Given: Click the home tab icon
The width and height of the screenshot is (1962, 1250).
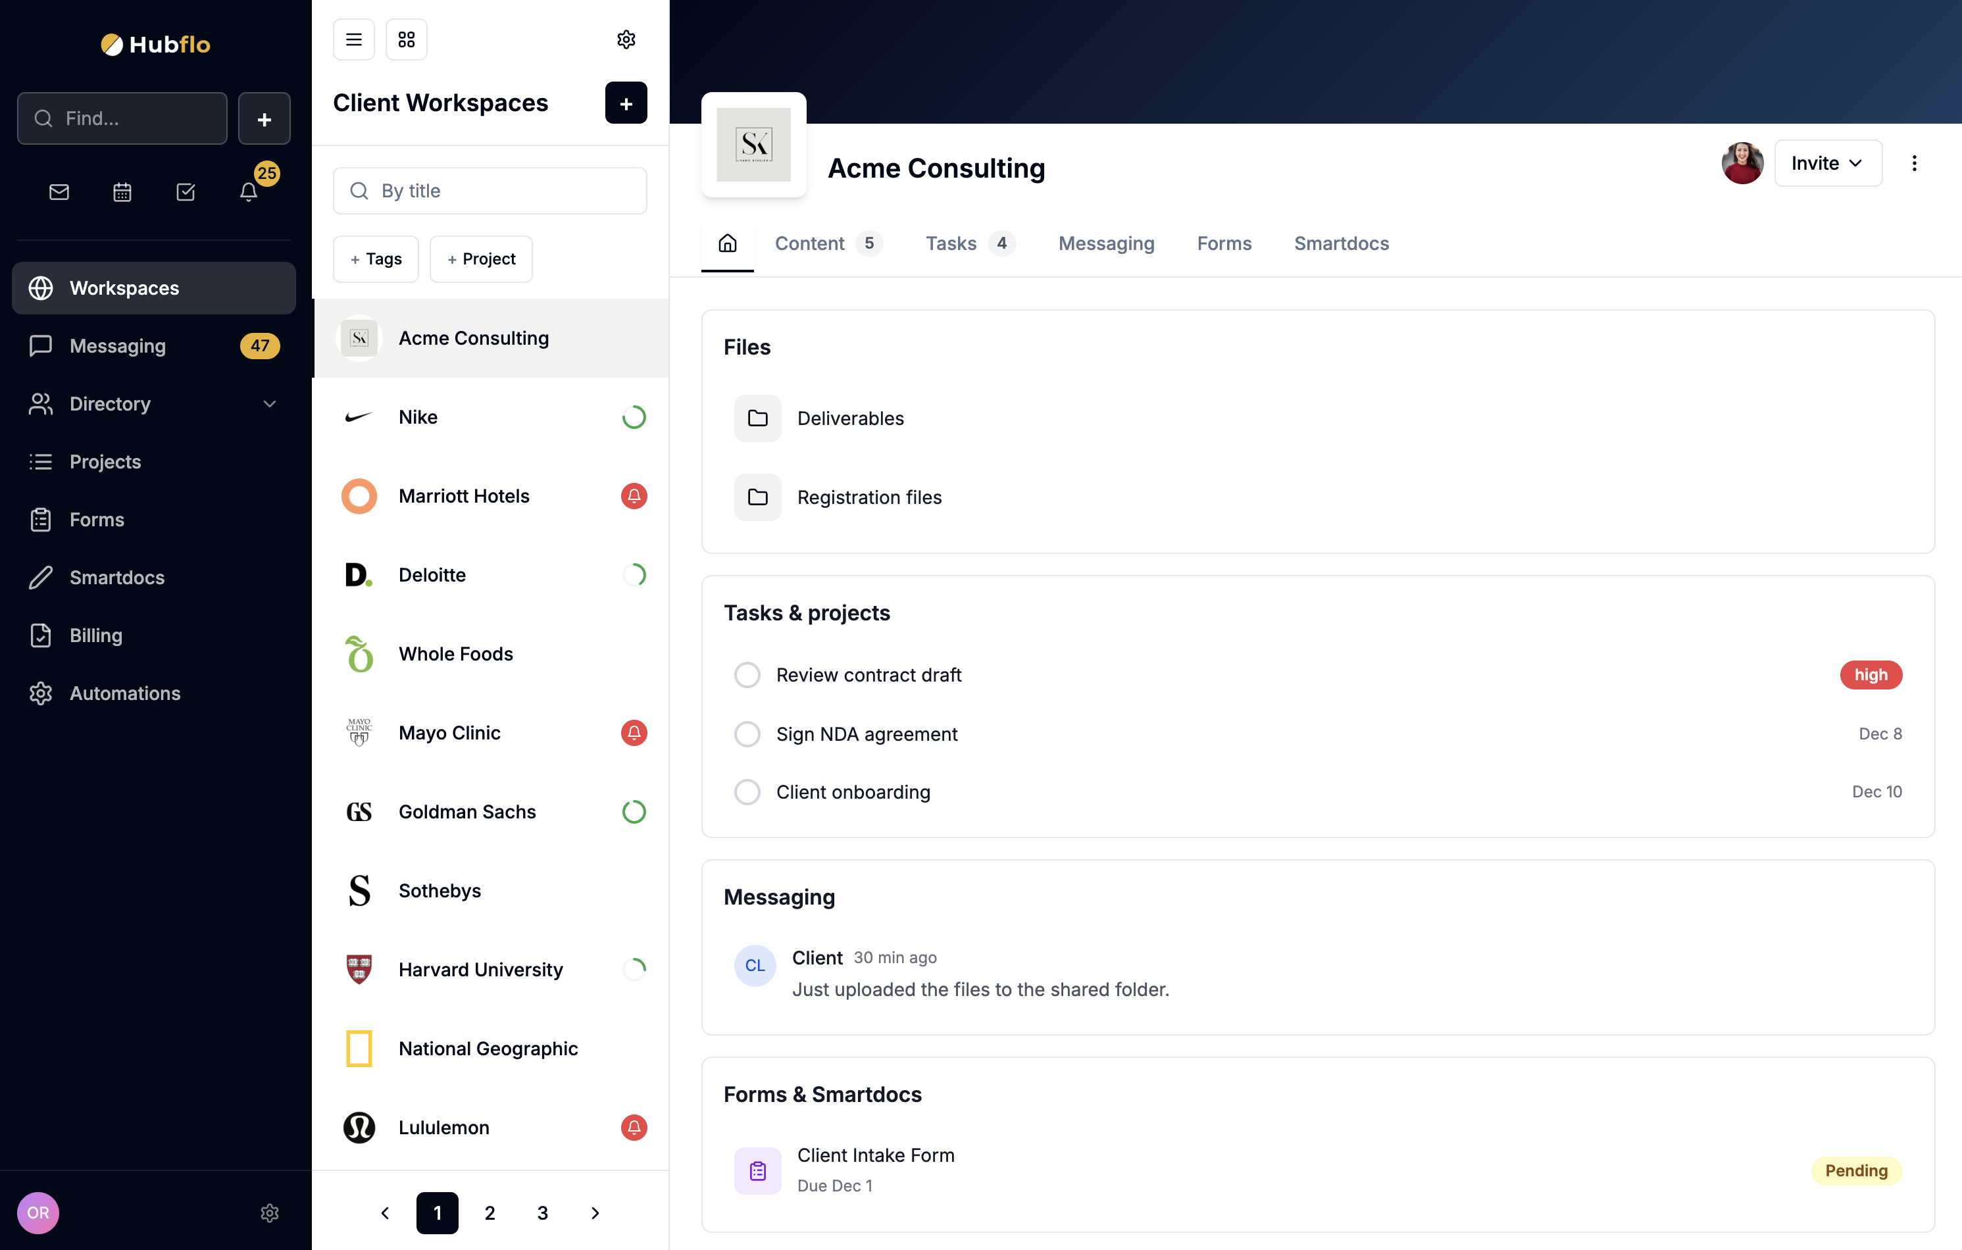Looking at the screenshot, I should (727, 243).
